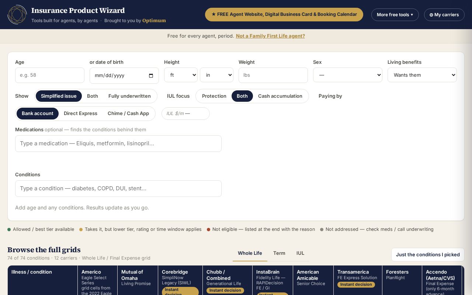The height and width of the screenshot is (295, 472).
Task: Open the Optimum sponsor link
Action: pos(154,21)
